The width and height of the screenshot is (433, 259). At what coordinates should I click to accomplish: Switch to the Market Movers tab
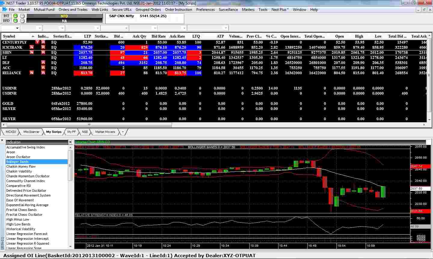(x=105, y=132)
